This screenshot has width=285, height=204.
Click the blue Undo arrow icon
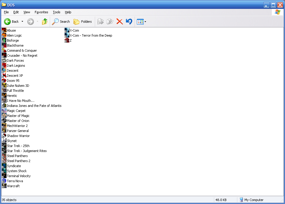pos(129,22)
